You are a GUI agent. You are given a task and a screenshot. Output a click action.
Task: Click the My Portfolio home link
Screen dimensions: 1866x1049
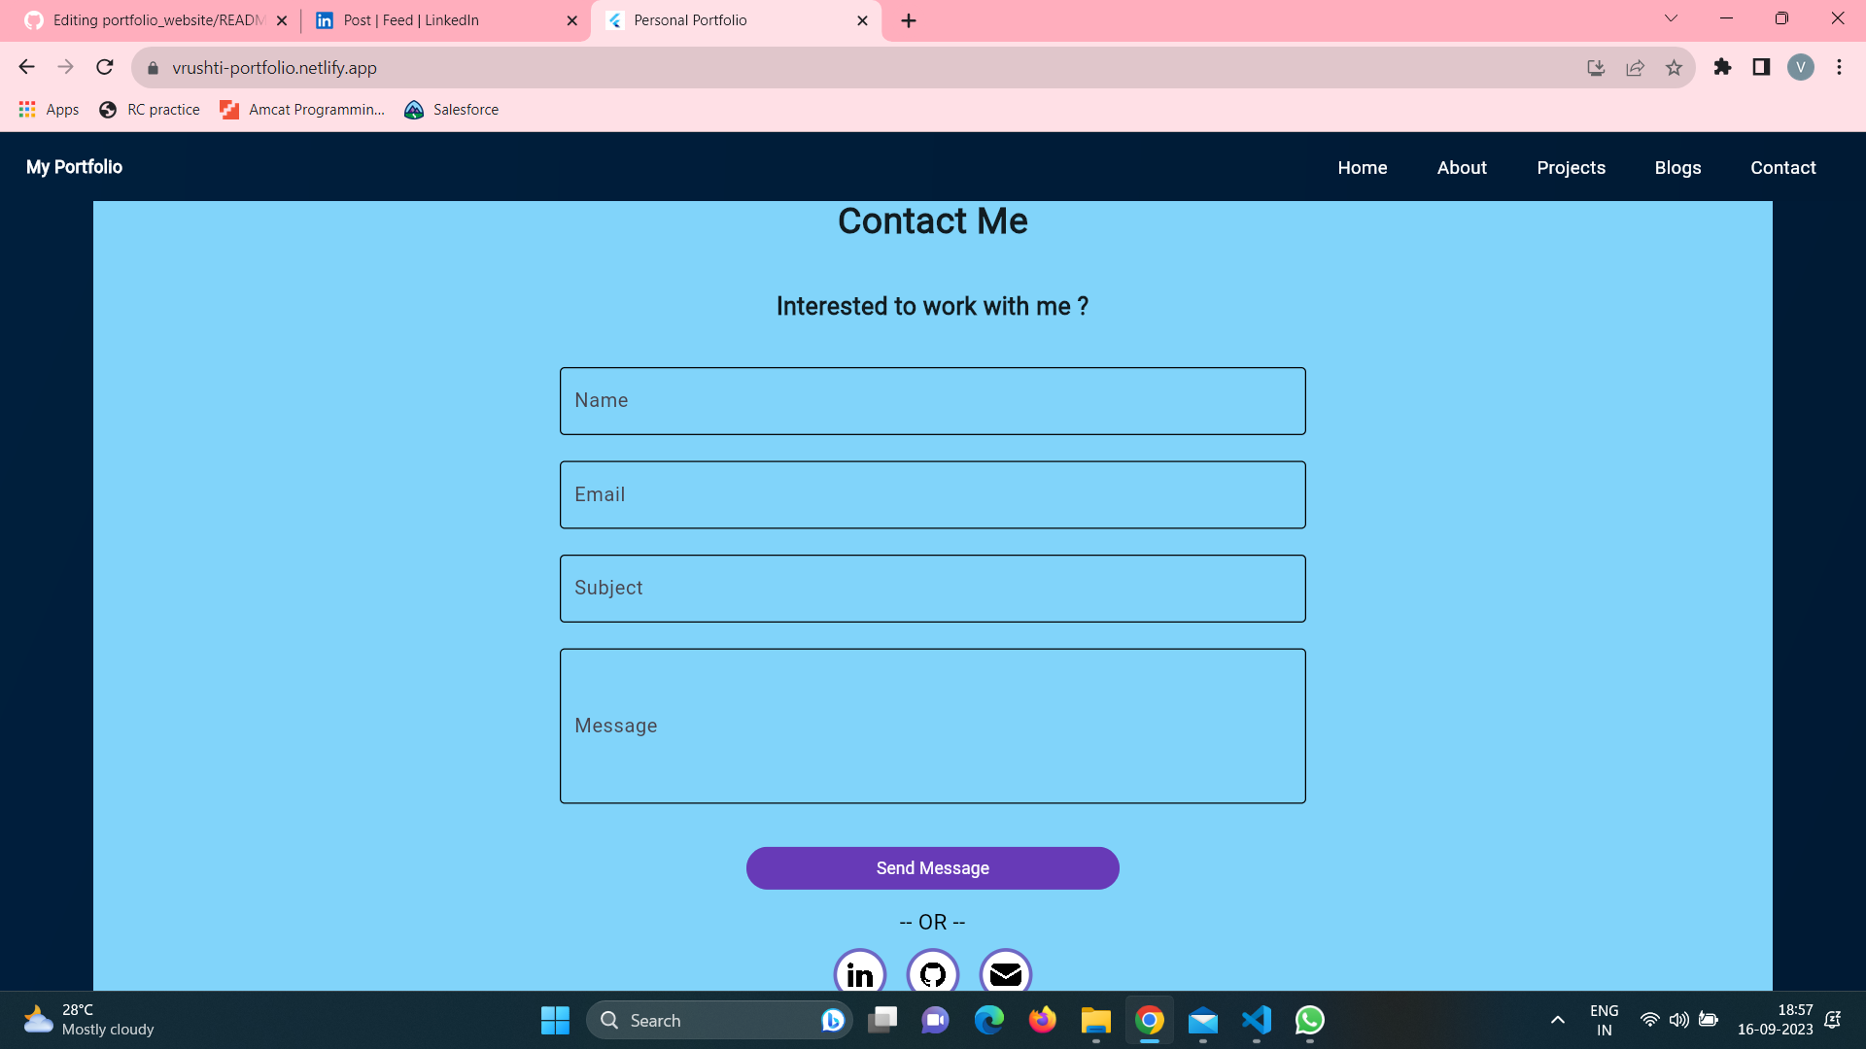pos(74,167)
